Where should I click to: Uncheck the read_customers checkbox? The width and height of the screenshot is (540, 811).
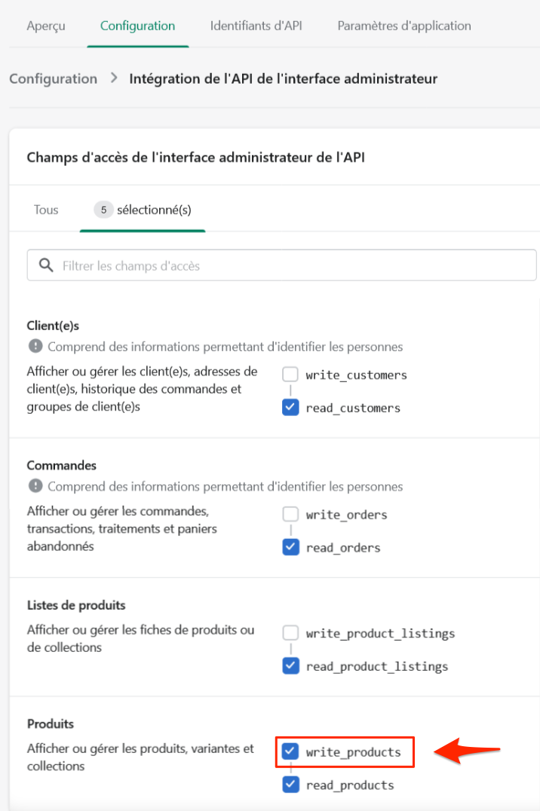tap(290, 408)
